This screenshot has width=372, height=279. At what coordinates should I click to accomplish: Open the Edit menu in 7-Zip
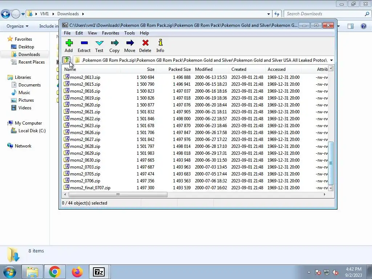pyautogui.click(x=79, y=33)
